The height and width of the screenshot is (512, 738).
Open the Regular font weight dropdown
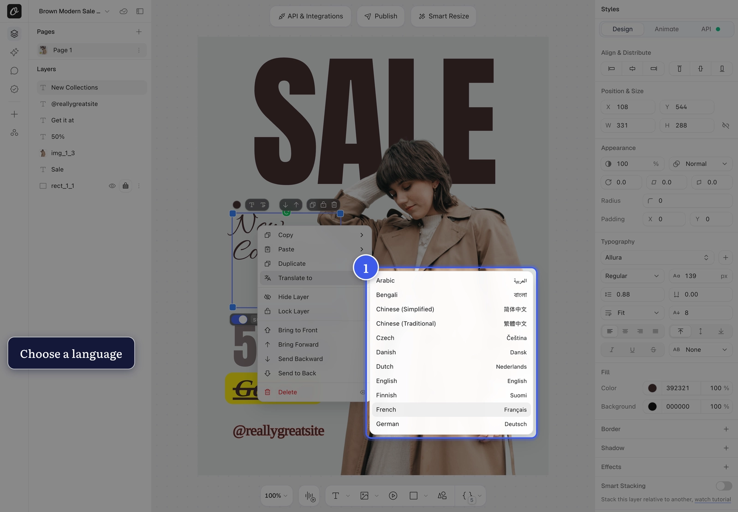[x=632, y=276]
